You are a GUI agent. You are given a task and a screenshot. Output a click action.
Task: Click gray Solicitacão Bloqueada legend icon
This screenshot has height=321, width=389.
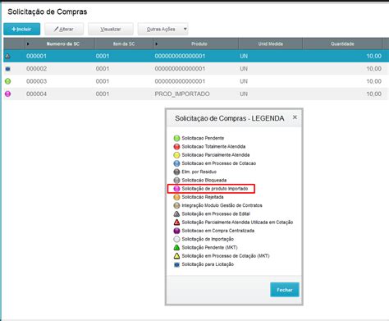click(x=176, y=181)
